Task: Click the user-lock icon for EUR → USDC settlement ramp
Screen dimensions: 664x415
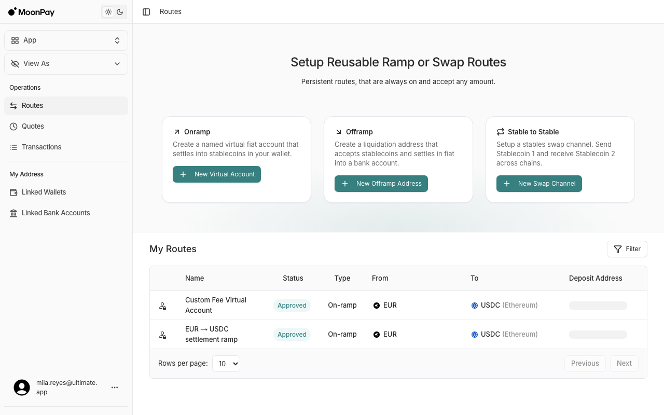Action: [x=162, y=335]
